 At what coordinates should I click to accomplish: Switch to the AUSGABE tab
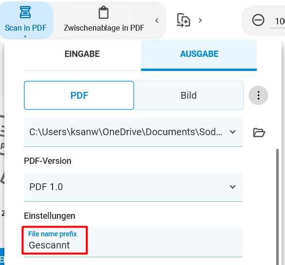(x=199, y=54)
